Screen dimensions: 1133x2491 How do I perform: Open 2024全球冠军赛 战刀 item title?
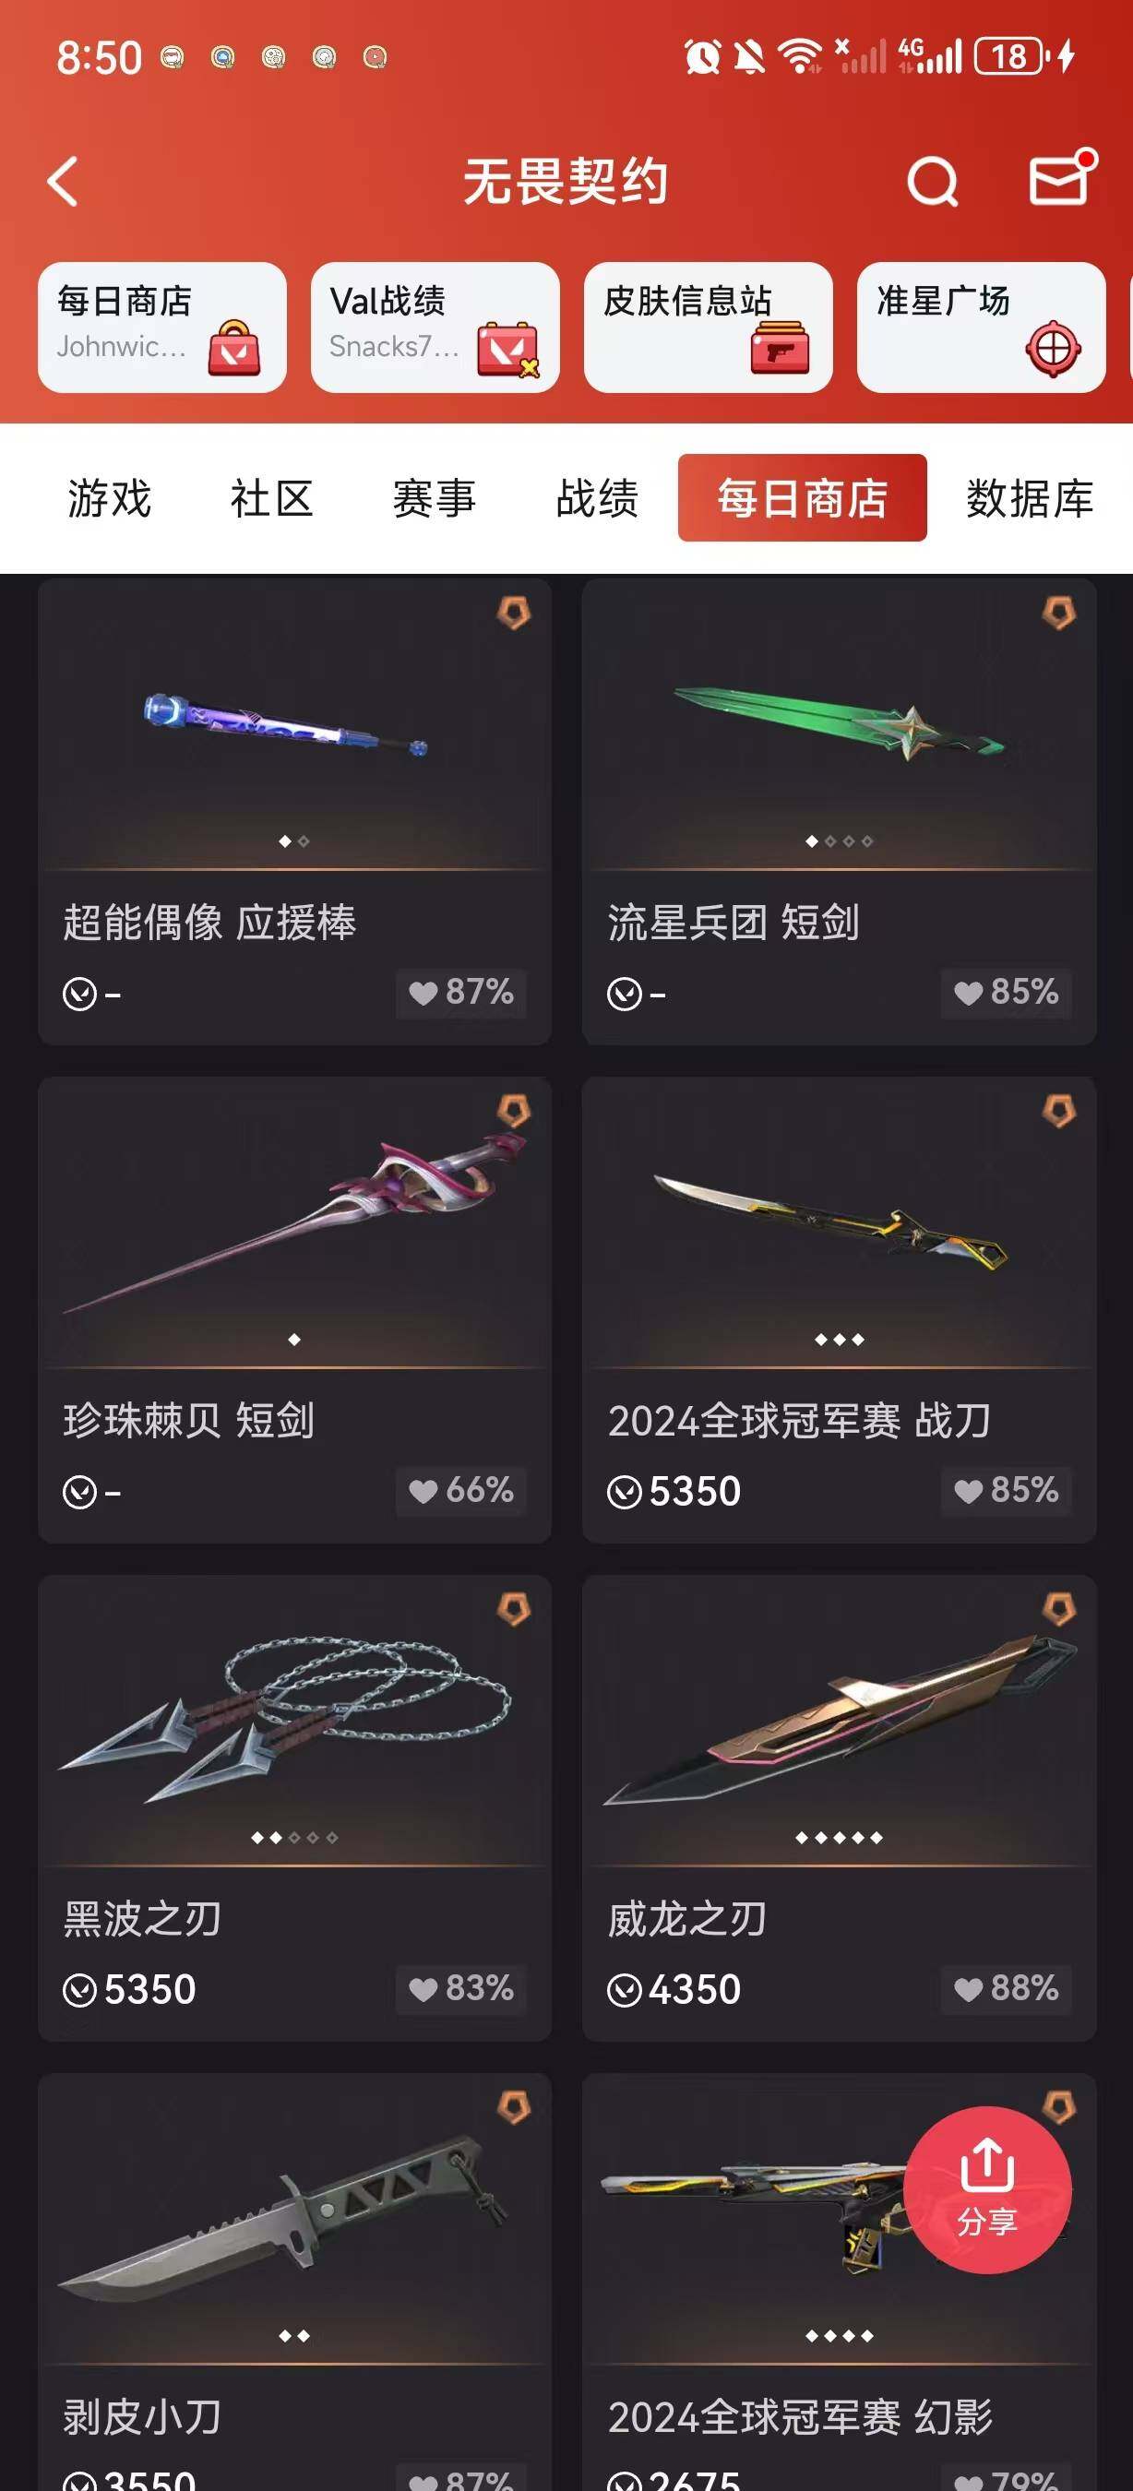pos(800,1421)
